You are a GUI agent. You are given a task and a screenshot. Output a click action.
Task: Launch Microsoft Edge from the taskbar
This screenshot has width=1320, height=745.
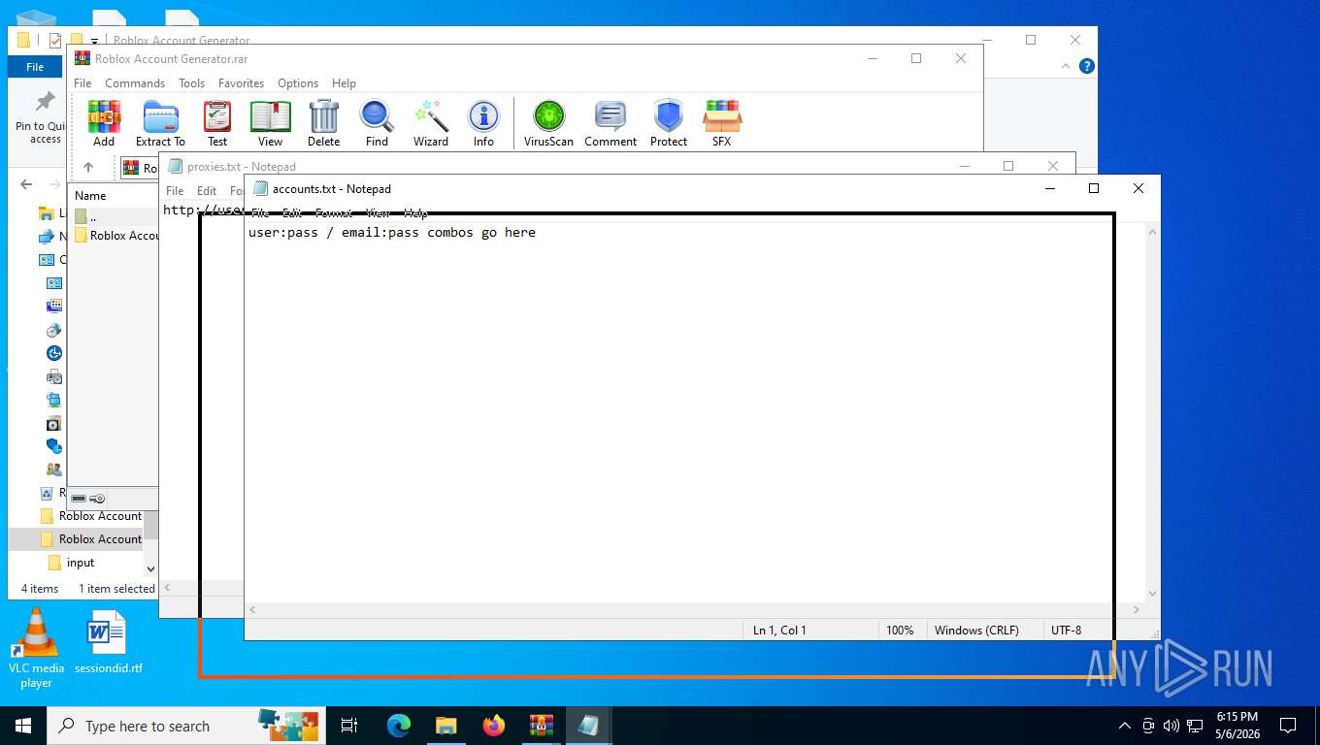(399, 726)
